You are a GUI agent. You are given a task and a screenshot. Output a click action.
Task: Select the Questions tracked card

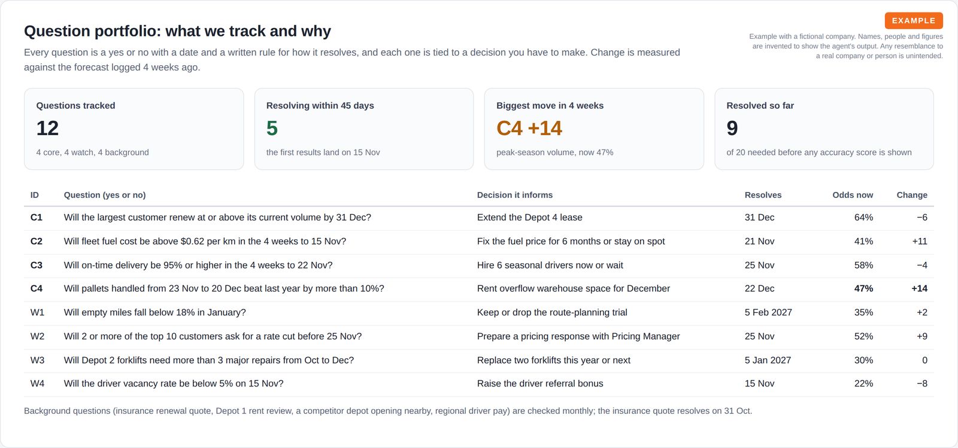tap(134, 129)
